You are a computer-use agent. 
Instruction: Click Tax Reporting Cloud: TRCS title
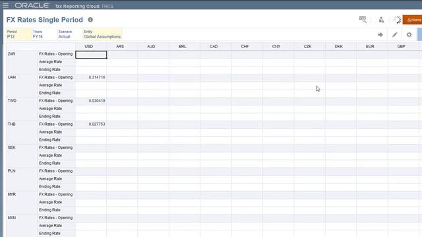pos(84,6)
